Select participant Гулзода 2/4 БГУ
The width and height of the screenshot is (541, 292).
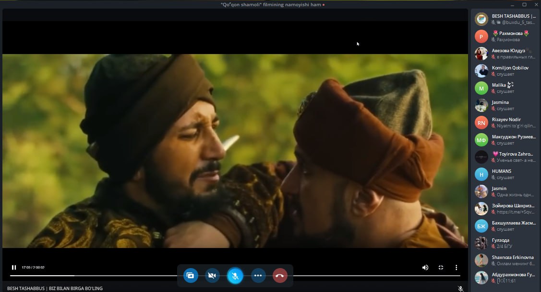coord(505,243)
